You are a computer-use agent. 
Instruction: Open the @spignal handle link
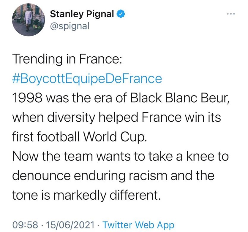pyautogui.click(x=69, y=26)
